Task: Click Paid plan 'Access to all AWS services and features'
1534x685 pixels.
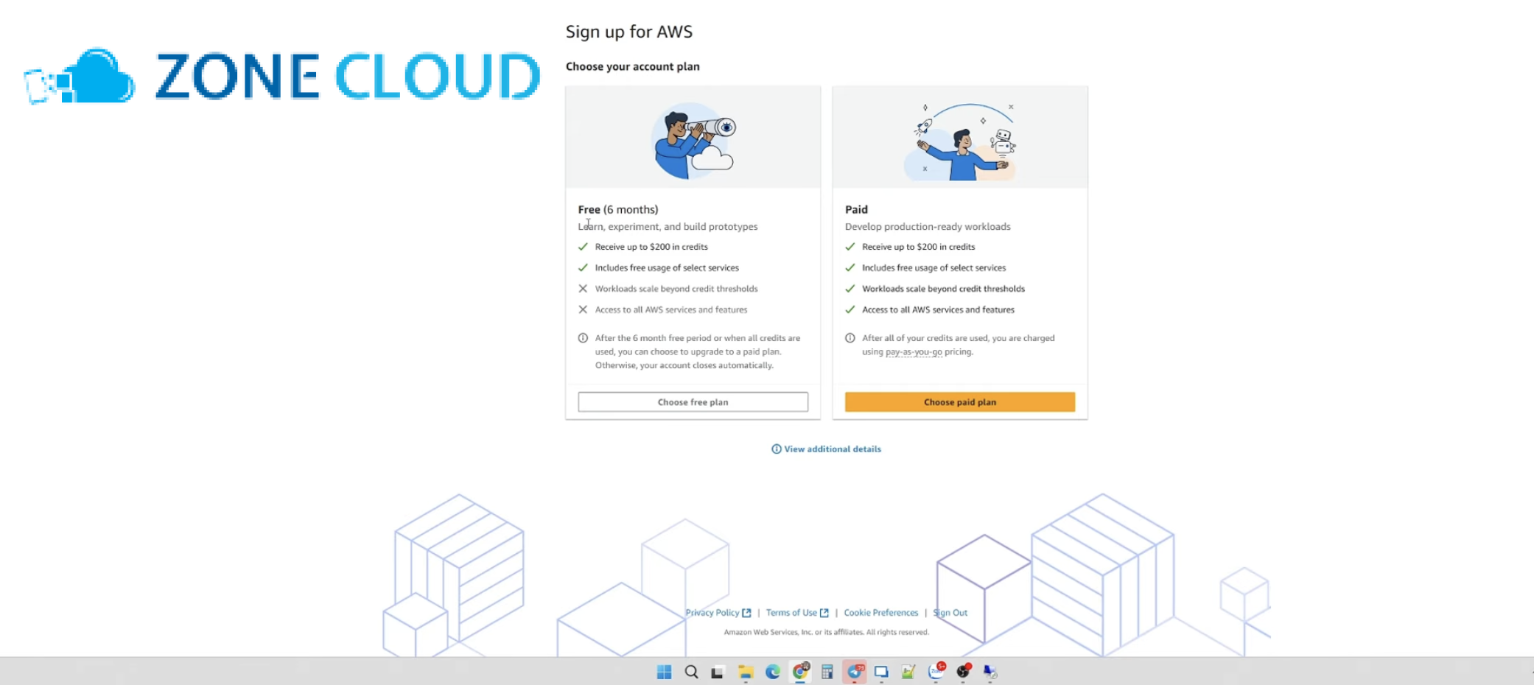Action: [938, 310]
